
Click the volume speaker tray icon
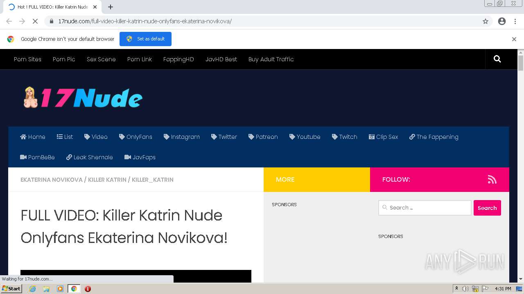point(465,289)
